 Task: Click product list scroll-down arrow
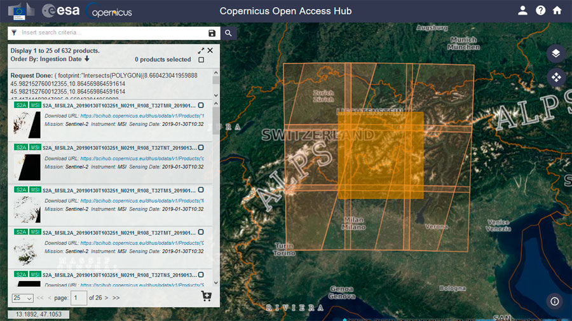click(216, 283)
